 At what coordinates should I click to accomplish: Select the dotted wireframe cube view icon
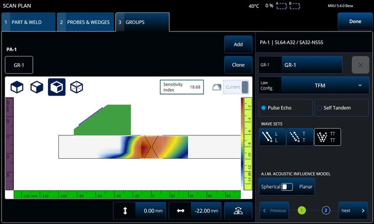(x=76, y=87)
